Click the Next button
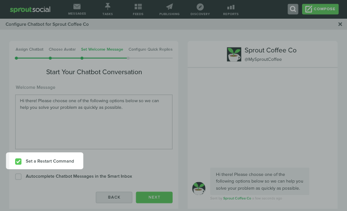The width and height of the screenshot is (347, 211). click(154, 197)
